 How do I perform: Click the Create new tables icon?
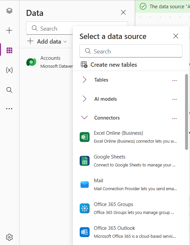click(x=84, y=64)
